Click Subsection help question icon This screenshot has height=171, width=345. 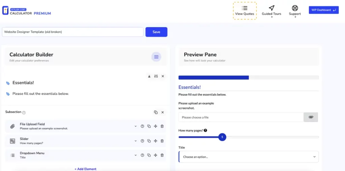[x=24, y=113]
